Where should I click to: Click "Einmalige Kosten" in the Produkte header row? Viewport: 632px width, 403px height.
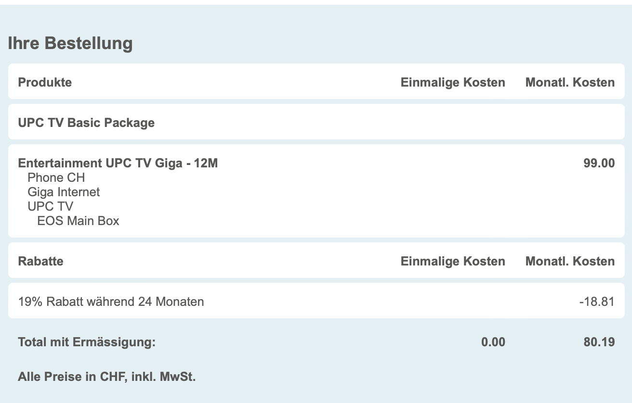click(453, 82)
